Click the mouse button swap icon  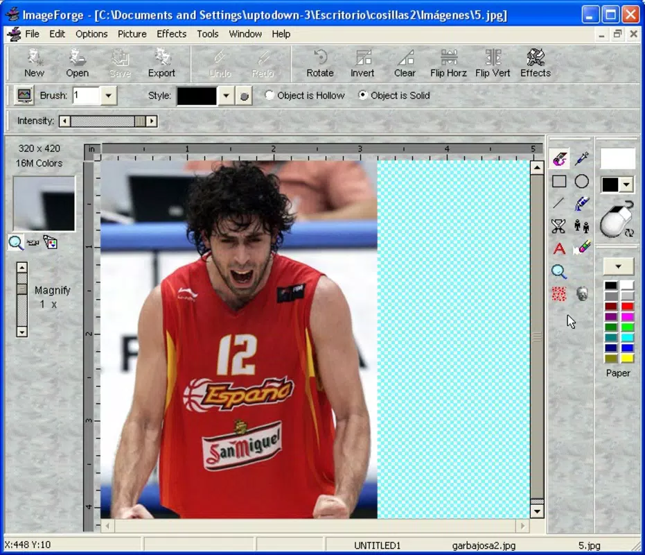(x=616, y=219)
